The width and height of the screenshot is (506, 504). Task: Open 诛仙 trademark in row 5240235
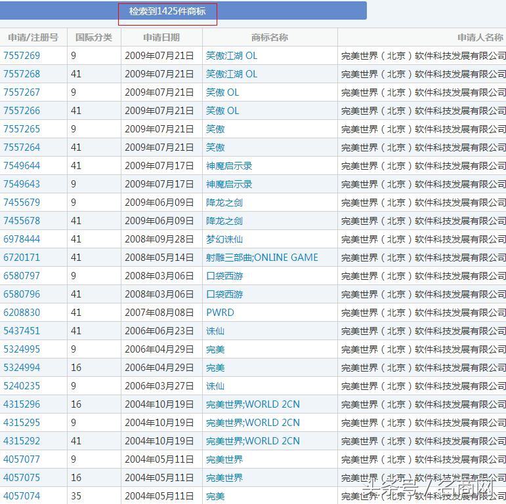(215, 387)
